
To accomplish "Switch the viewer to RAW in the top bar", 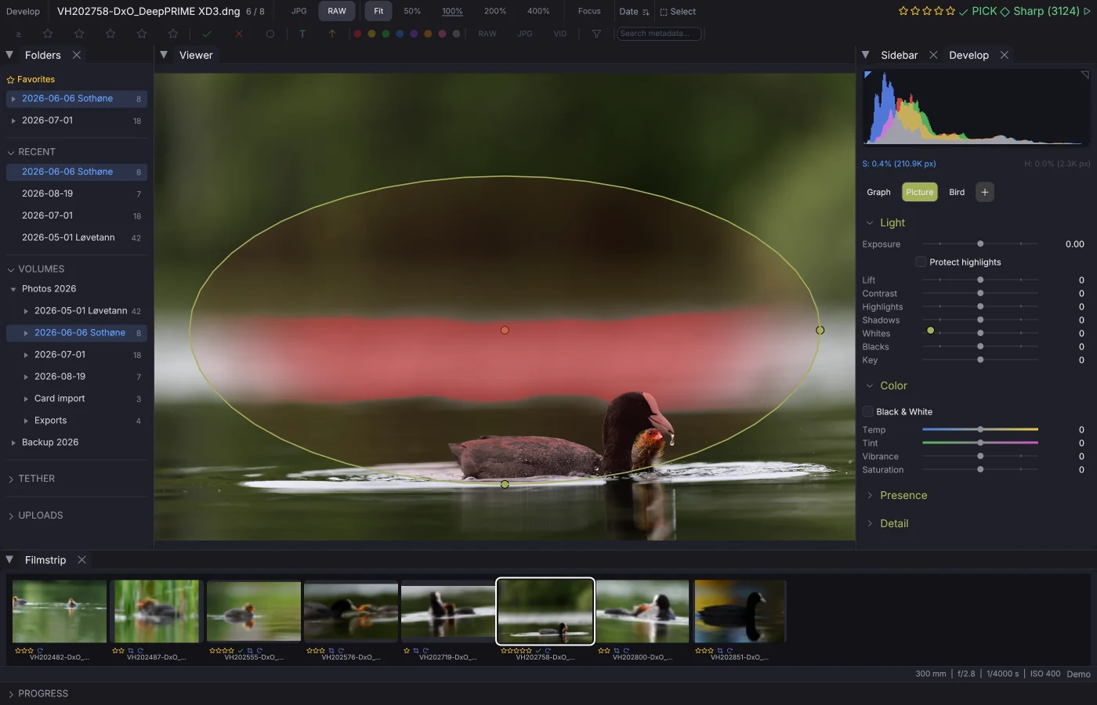I will pyautogui.click(x=337, y=11).
